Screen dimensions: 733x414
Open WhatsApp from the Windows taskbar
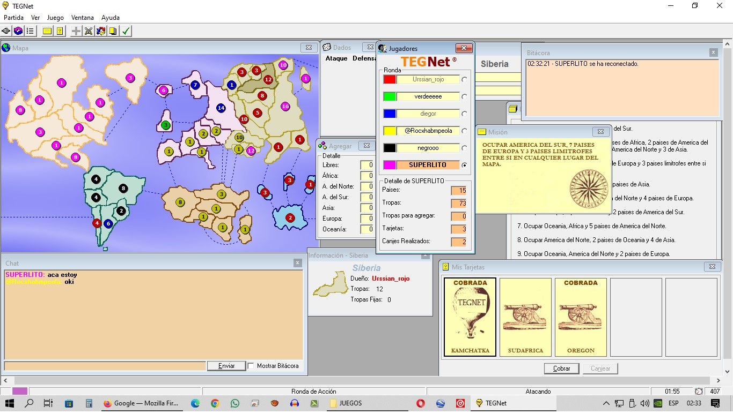click(x=234, y=403)
